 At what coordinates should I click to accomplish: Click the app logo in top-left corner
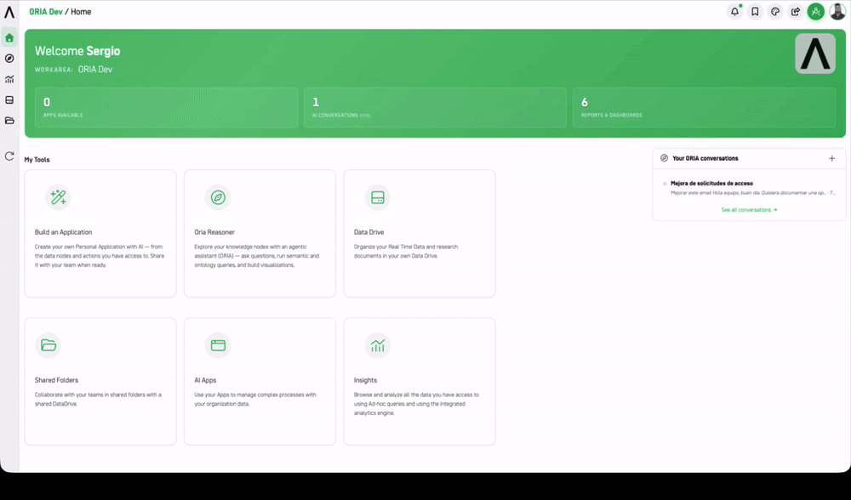click(x=9, y=11)
